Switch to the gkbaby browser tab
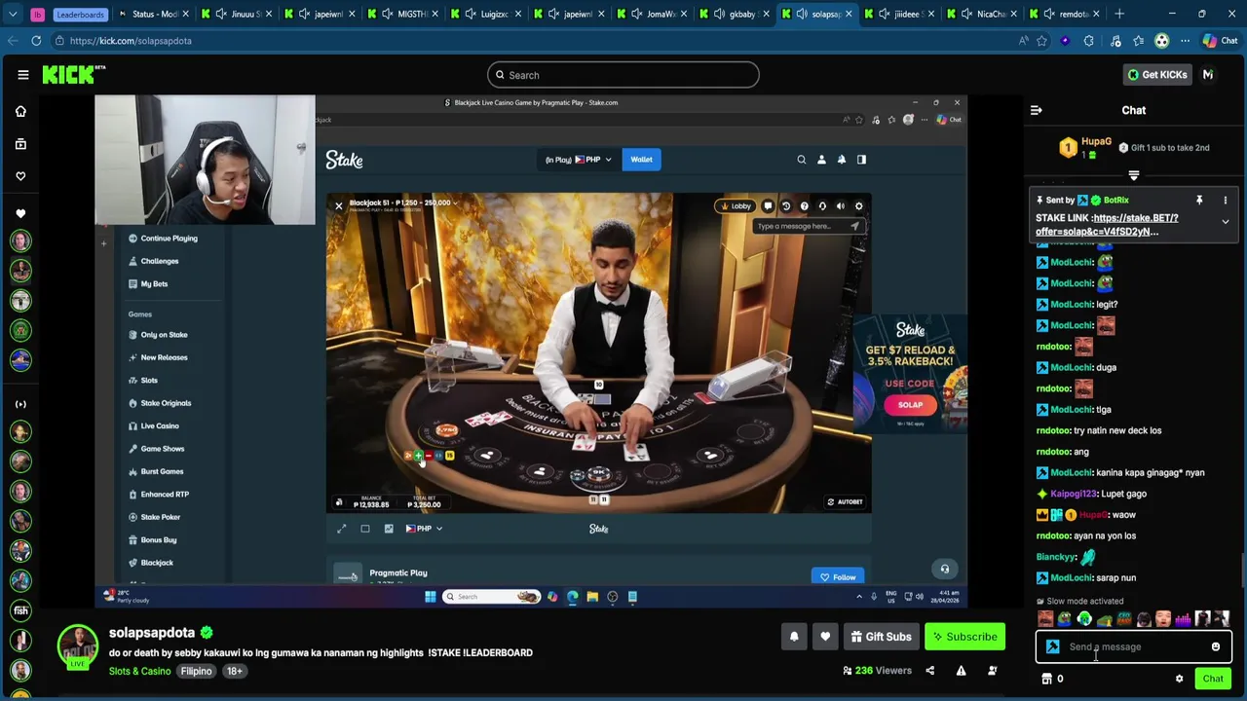 point(736,15)
